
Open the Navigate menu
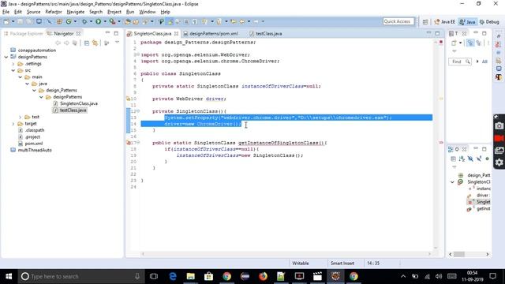[76, 12]
